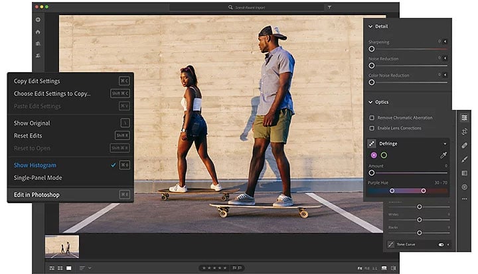Select the photo thumbnail in filmstrip
This screenshot has height=274, width=478.
[62, 246]
